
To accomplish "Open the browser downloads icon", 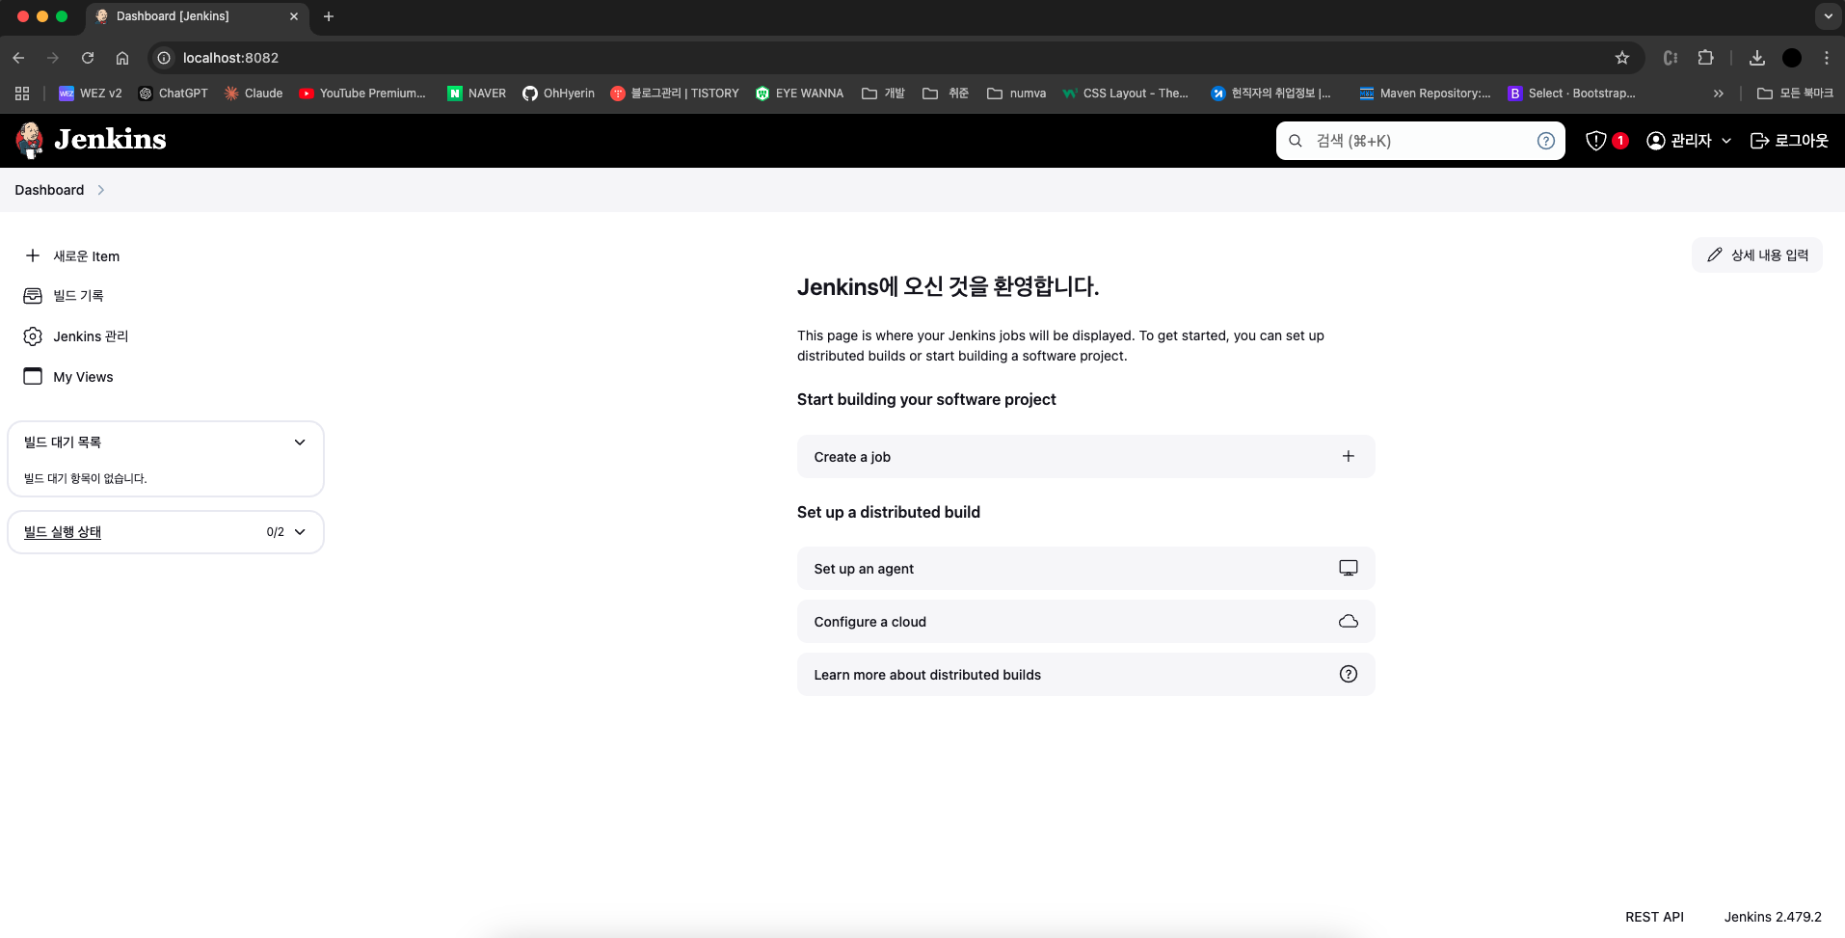I will [x=1757, y=58].
